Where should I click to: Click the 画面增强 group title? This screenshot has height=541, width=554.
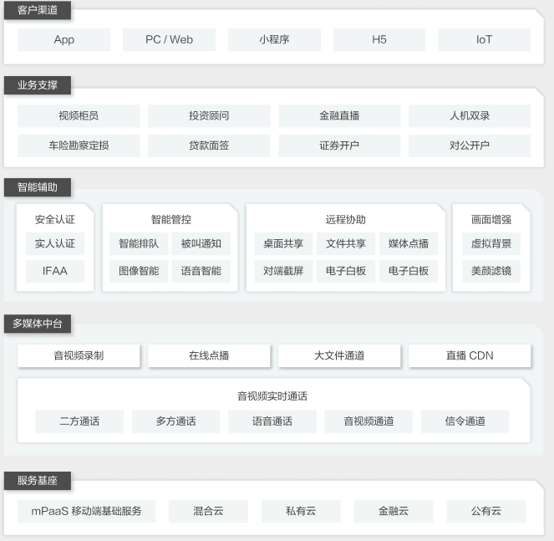click(491, 220)
